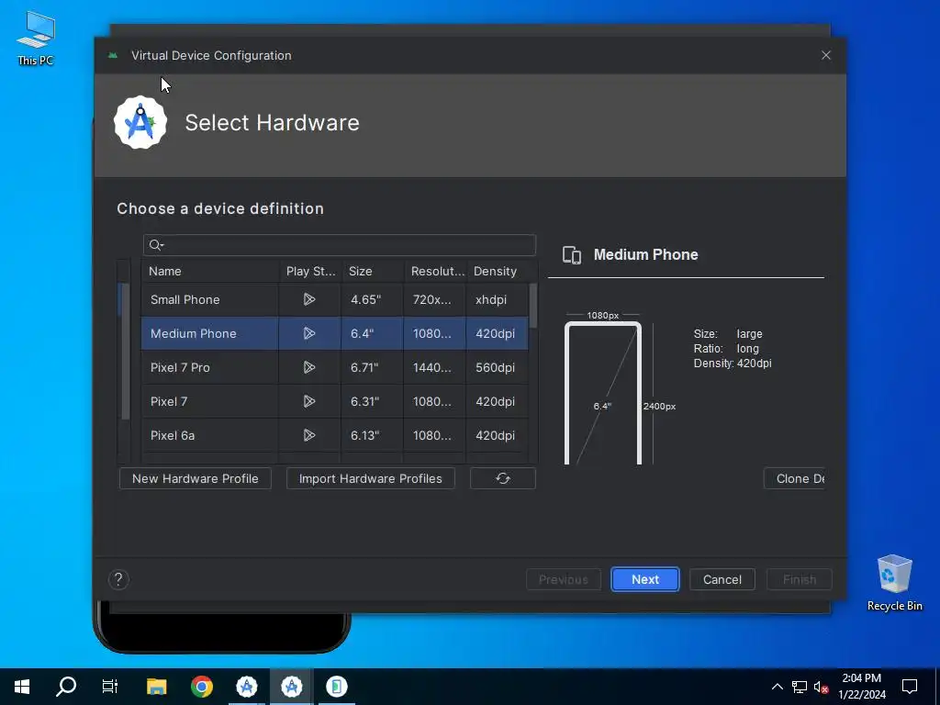Open the help question mark icon
Screen dimensions: 940x705
(x=118, y=579)
